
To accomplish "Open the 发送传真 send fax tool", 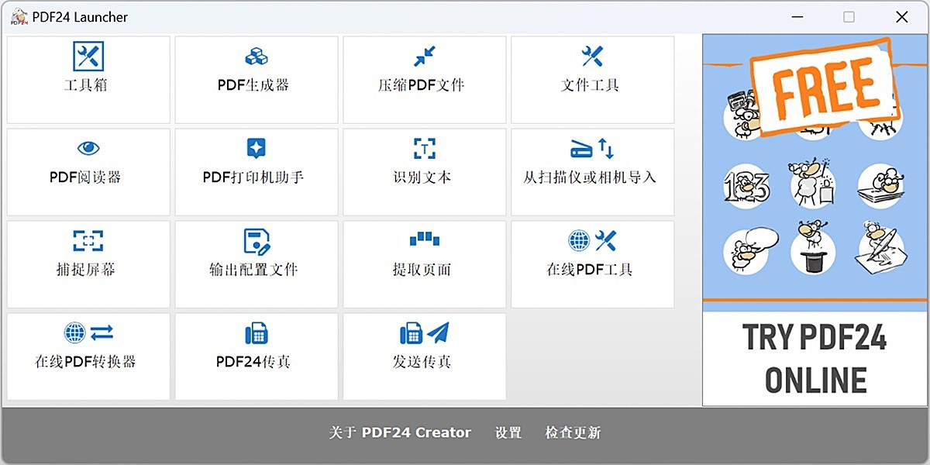I will [424, 356].
